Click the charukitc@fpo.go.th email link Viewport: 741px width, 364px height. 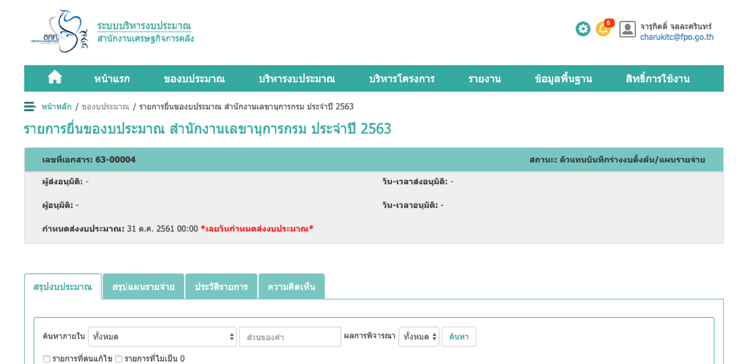tap(677, 37)
